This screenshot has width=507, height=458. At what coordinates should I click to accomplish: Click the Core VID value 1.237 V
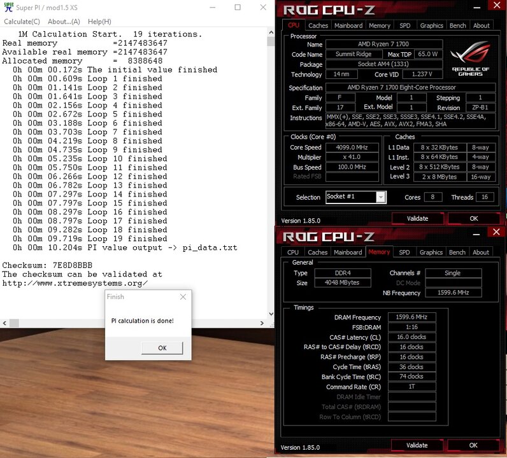click(x=422, y=74)
